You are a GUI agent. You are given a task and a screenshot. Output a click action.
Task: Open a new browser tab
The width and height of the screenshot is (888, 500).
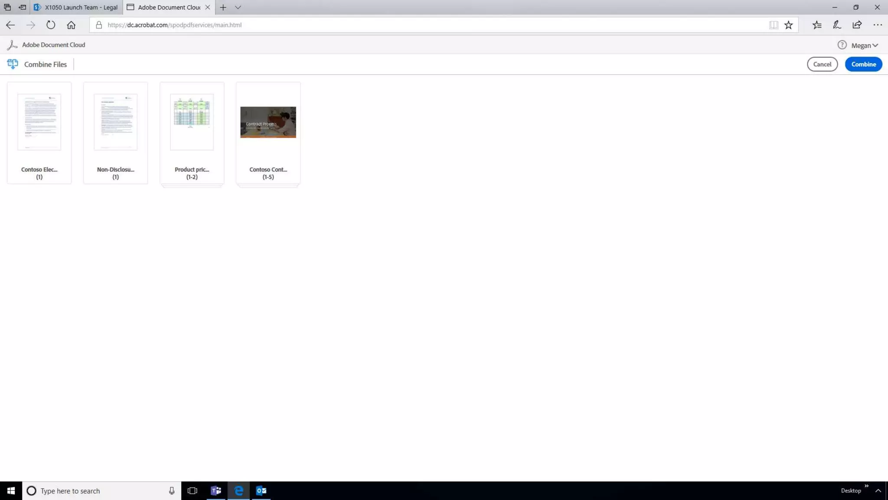pyautogui.click(x=223, y=7)
